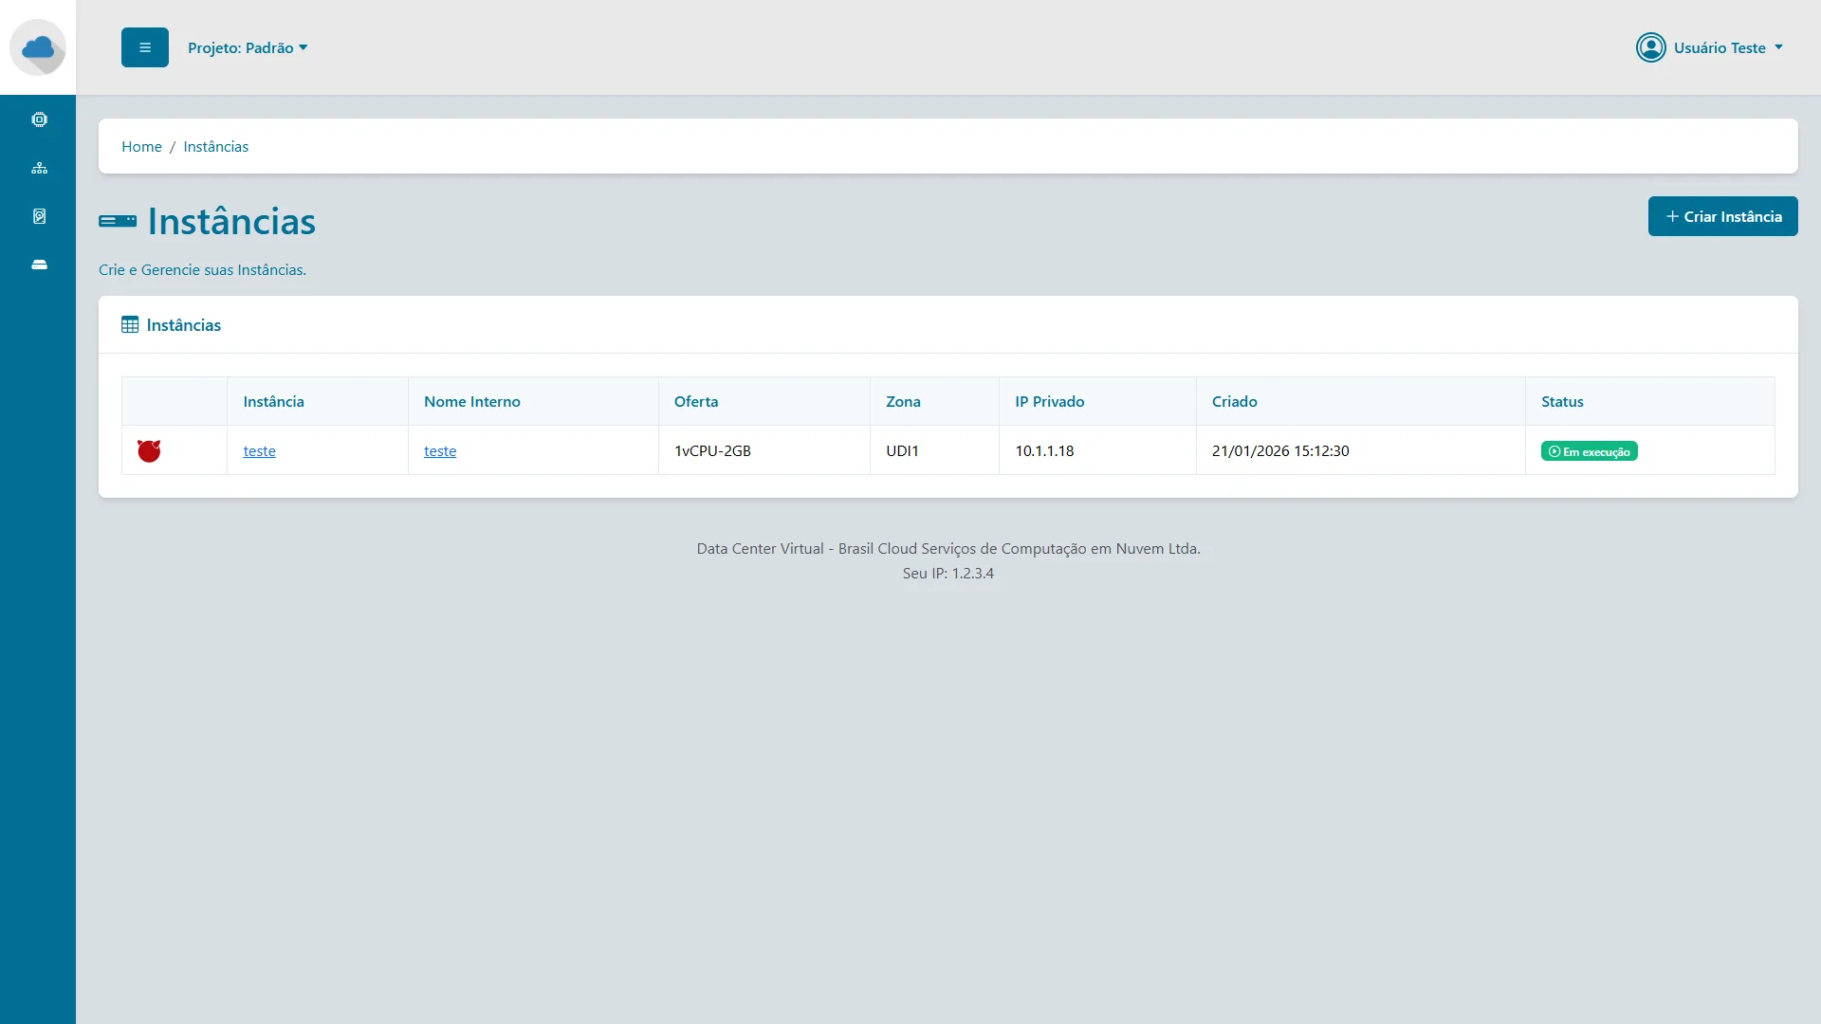Image resolution: width=1821 pixels, height=1024 pixels.
Task: Click the Status column header
Action: 1562,401
